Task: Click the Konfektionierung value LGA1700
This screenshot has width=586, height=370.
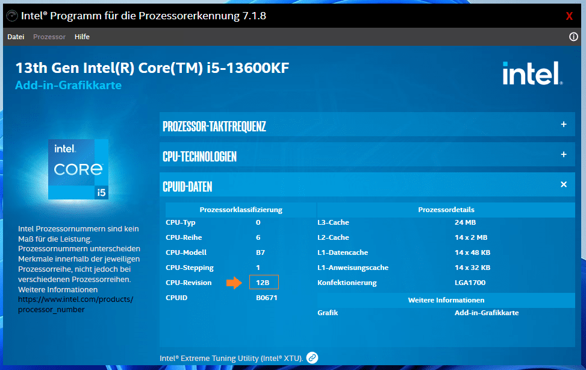Action: coord(470,283)
